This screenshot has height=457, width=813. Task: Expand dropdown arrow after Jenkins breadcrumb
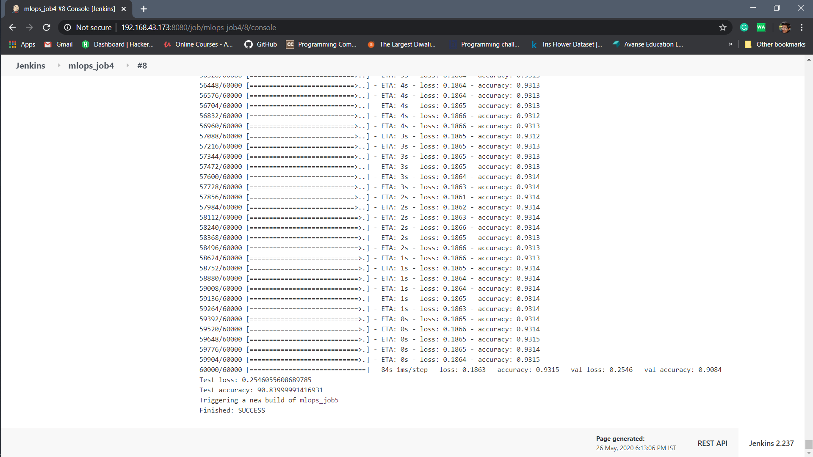click(59, 66)
